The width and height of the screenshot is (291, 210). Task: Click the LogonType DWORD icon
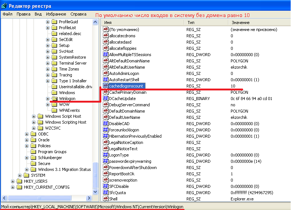point(106,155)
